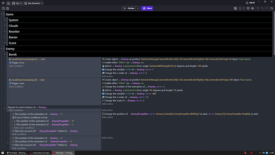Click the third event toolbar icon
This screenshot has width=275, height=155.
point(244,8)
